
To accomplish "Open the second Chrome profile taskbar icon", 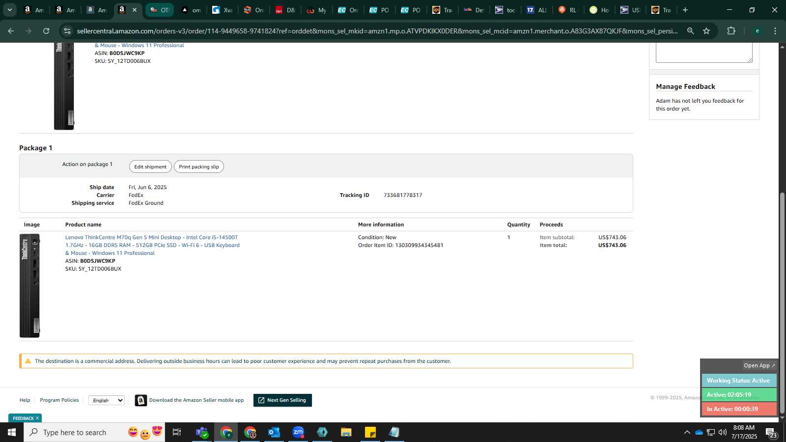I will point(250,432).
